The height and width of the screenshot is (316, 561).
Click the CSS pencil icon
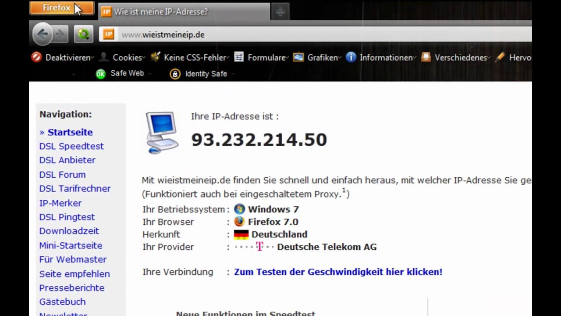(155, 57)
